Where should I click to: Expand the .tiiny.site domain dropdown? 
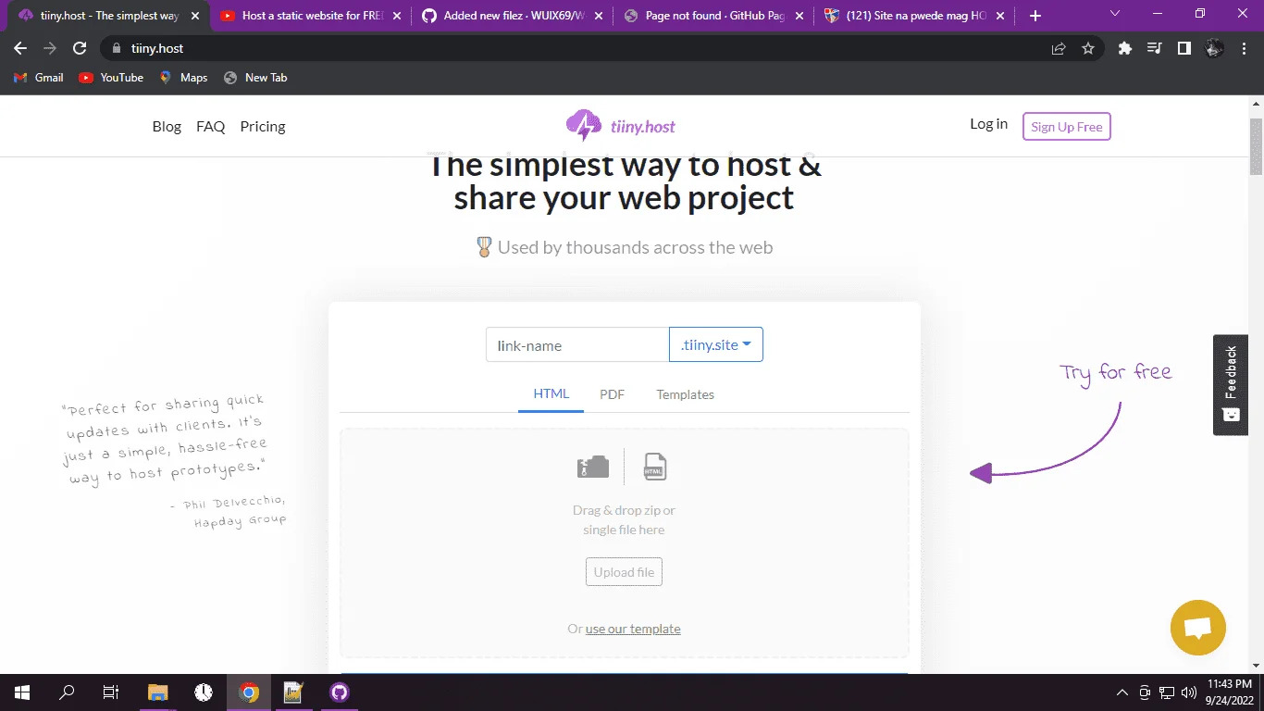716,344
